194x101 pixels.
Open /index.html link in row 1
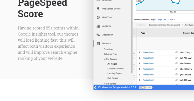point(148,52)
